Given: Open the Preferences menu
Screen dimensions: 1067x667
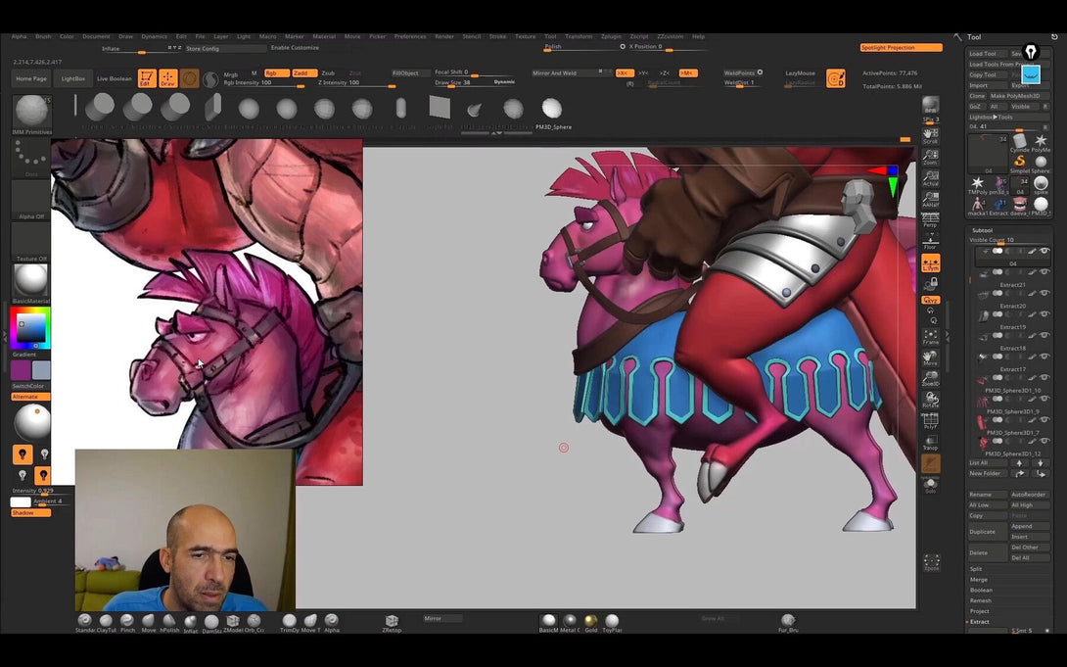Looking at the screenshot, I should [x=410, y=37].
